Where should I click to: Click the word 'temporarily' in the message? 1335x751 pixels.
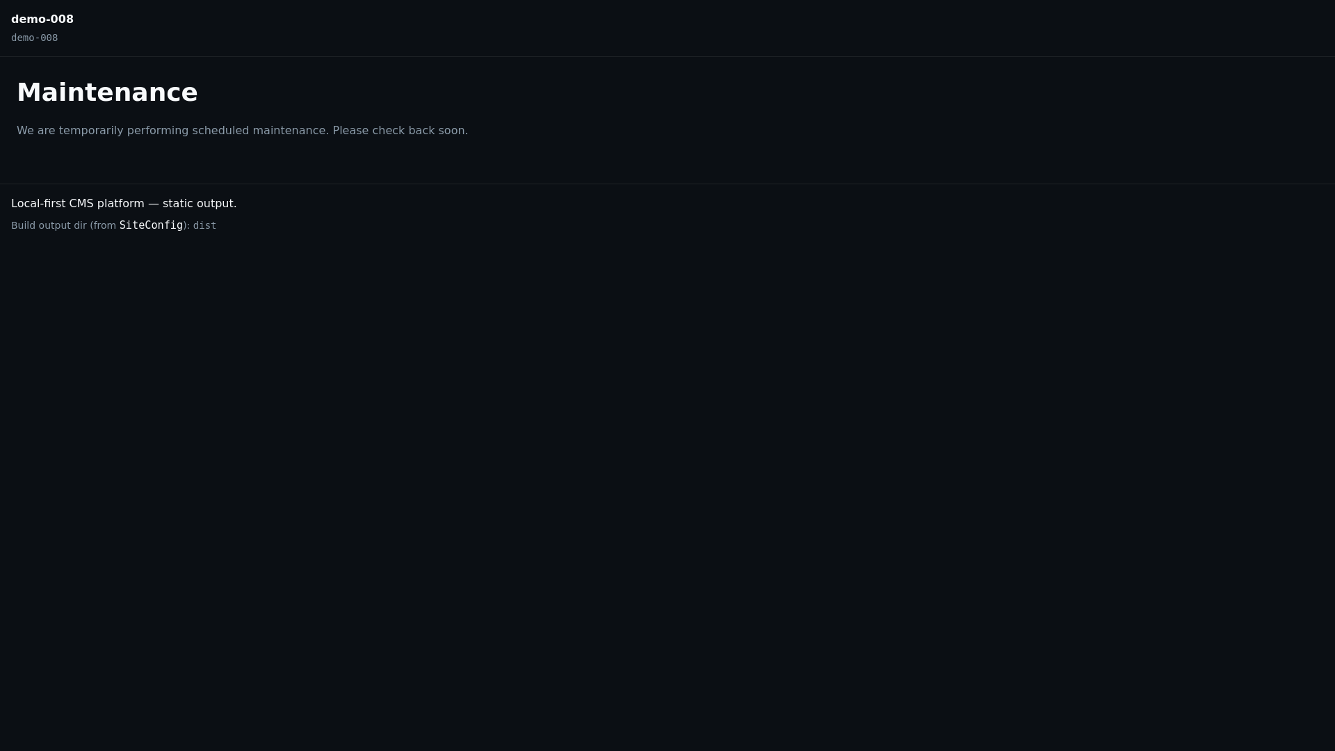tap(91, 131)
